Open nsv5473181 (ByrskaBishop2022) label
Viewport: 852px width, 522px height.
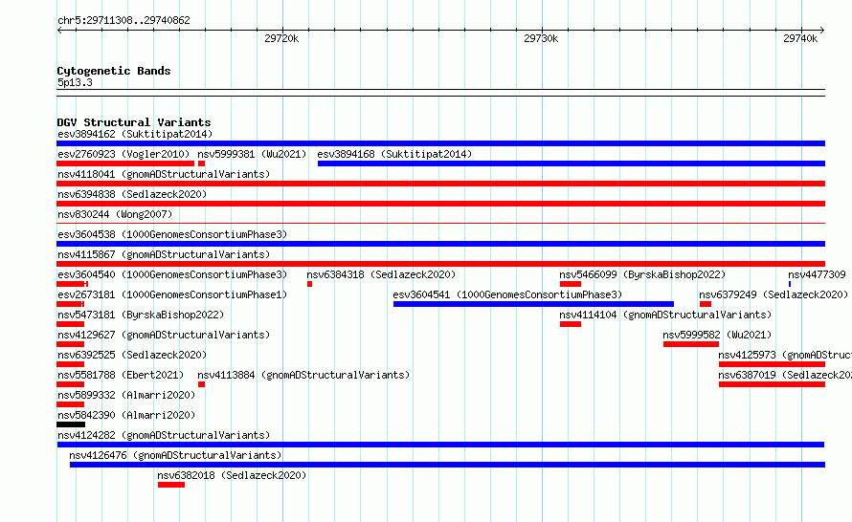[141, 315]
